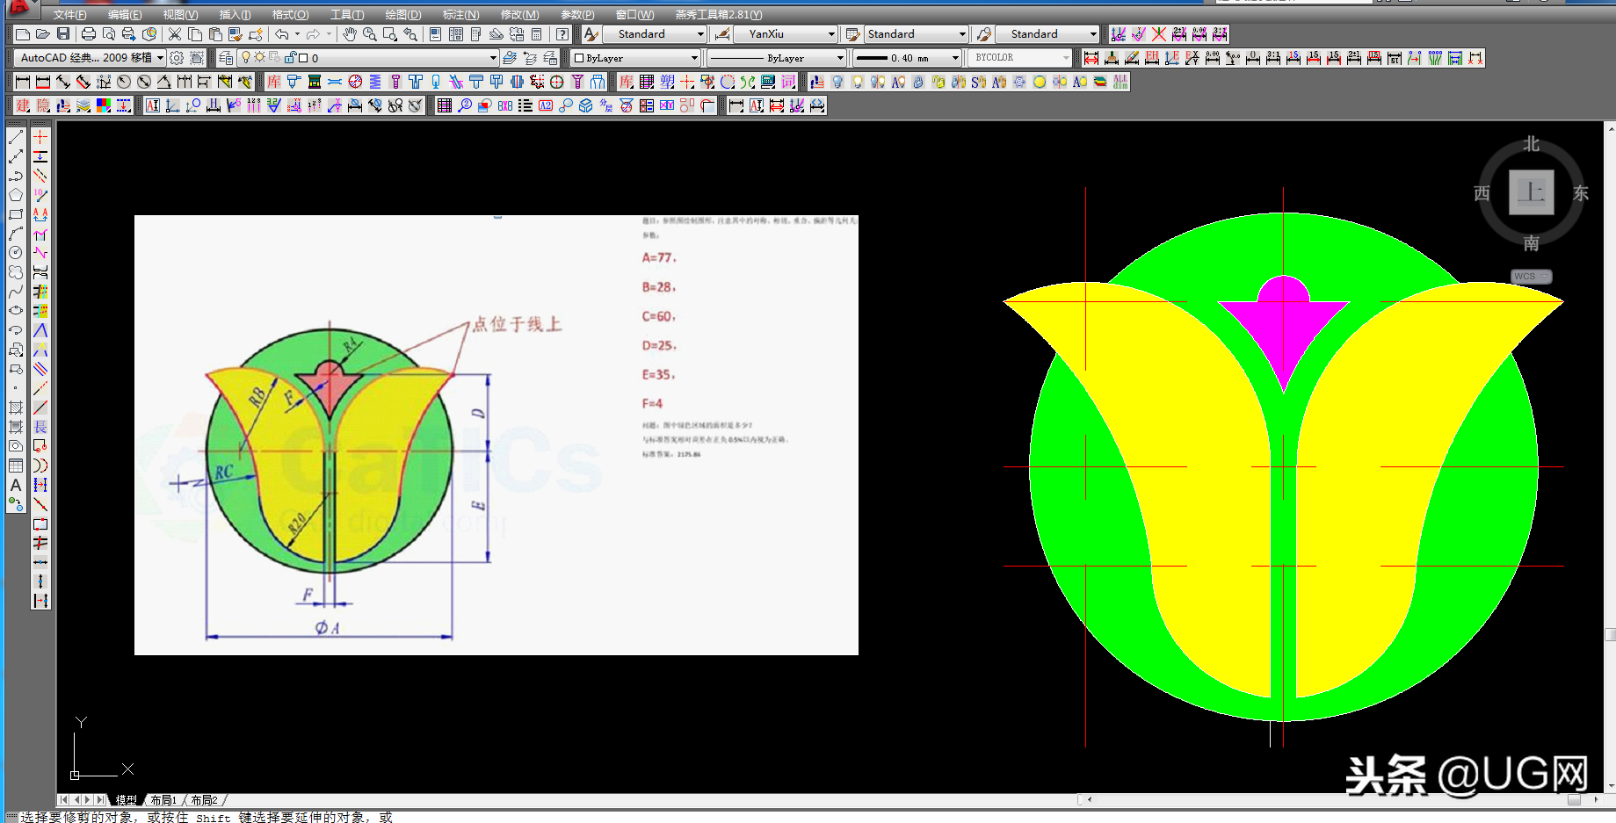Switch to the 布局1 layout tab
The width and height of the screenshot is (1616, 823).
pyautogui.click(x=163, y=800)
